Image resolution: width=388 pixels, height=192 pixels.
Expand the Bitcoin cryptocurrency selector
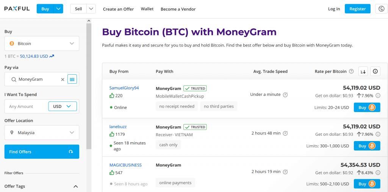(x=72, y=44)
